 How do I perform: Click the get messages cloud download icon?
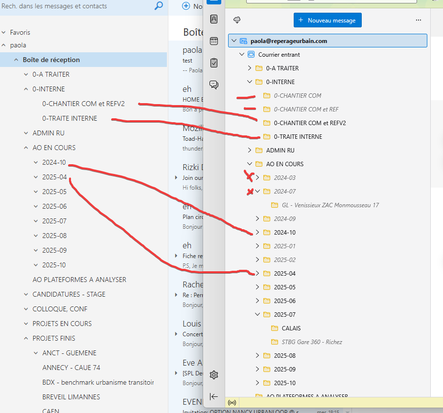tap(237, 20)
